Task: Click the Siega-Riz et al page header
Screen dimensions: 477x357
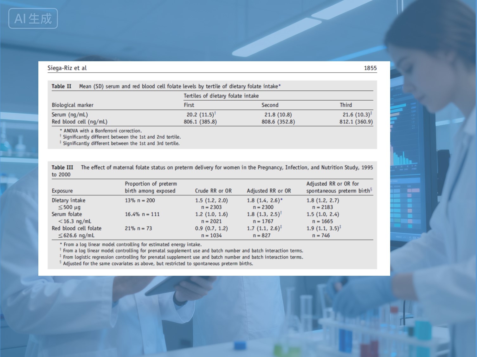Action: (67, 68)
